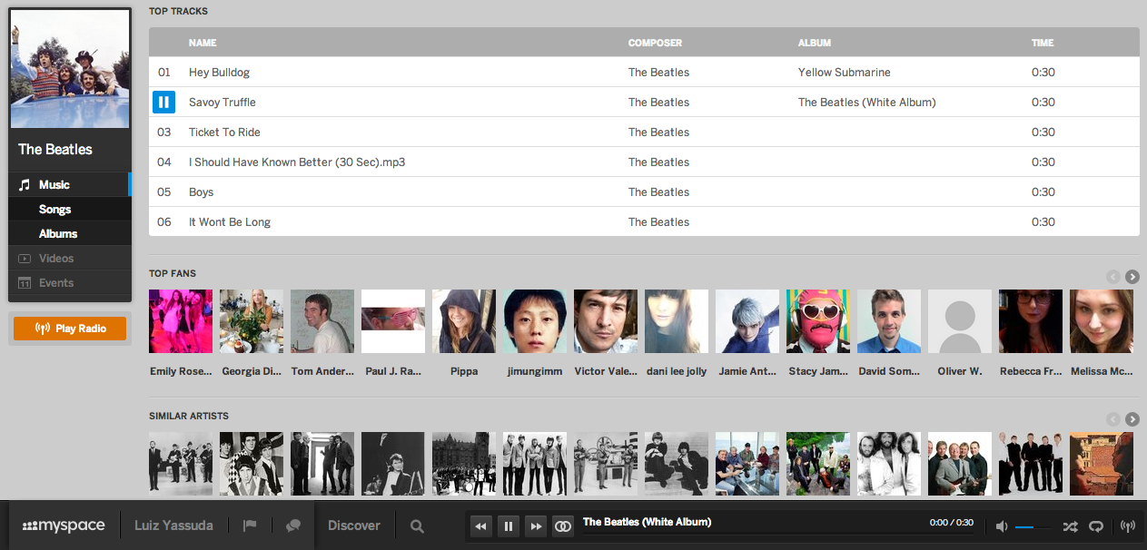The width and height of the screenshot is (1147, 550).
Task: Mute the player volume speaker icon
Action: coord(1002,526)
